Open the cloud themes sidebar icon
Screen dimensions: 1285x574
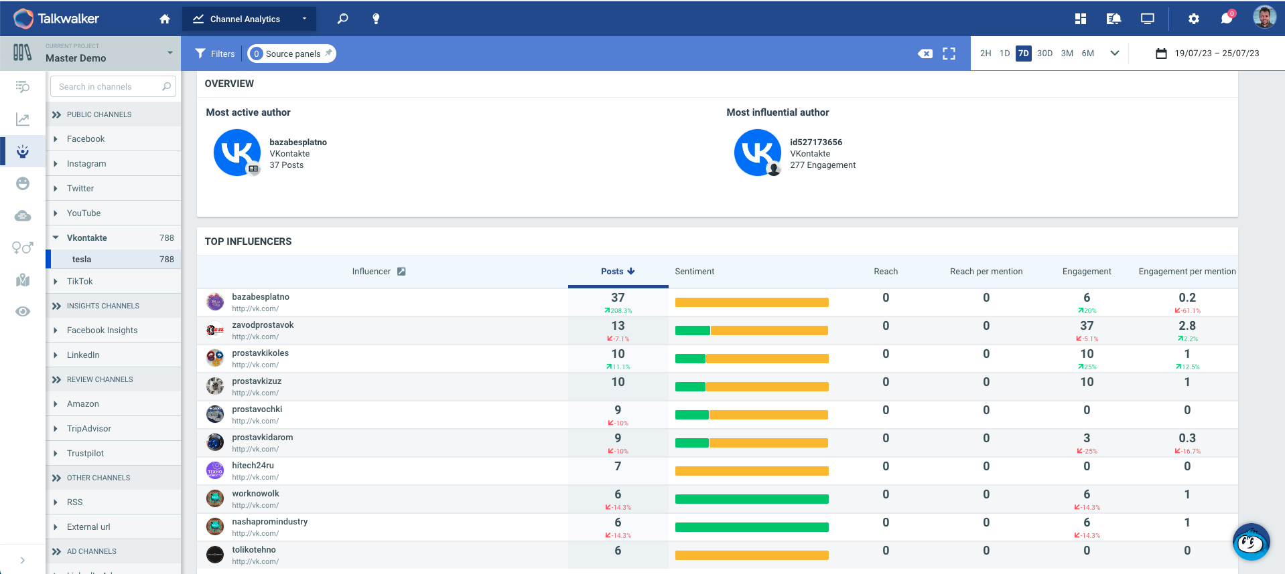[23, 215]
